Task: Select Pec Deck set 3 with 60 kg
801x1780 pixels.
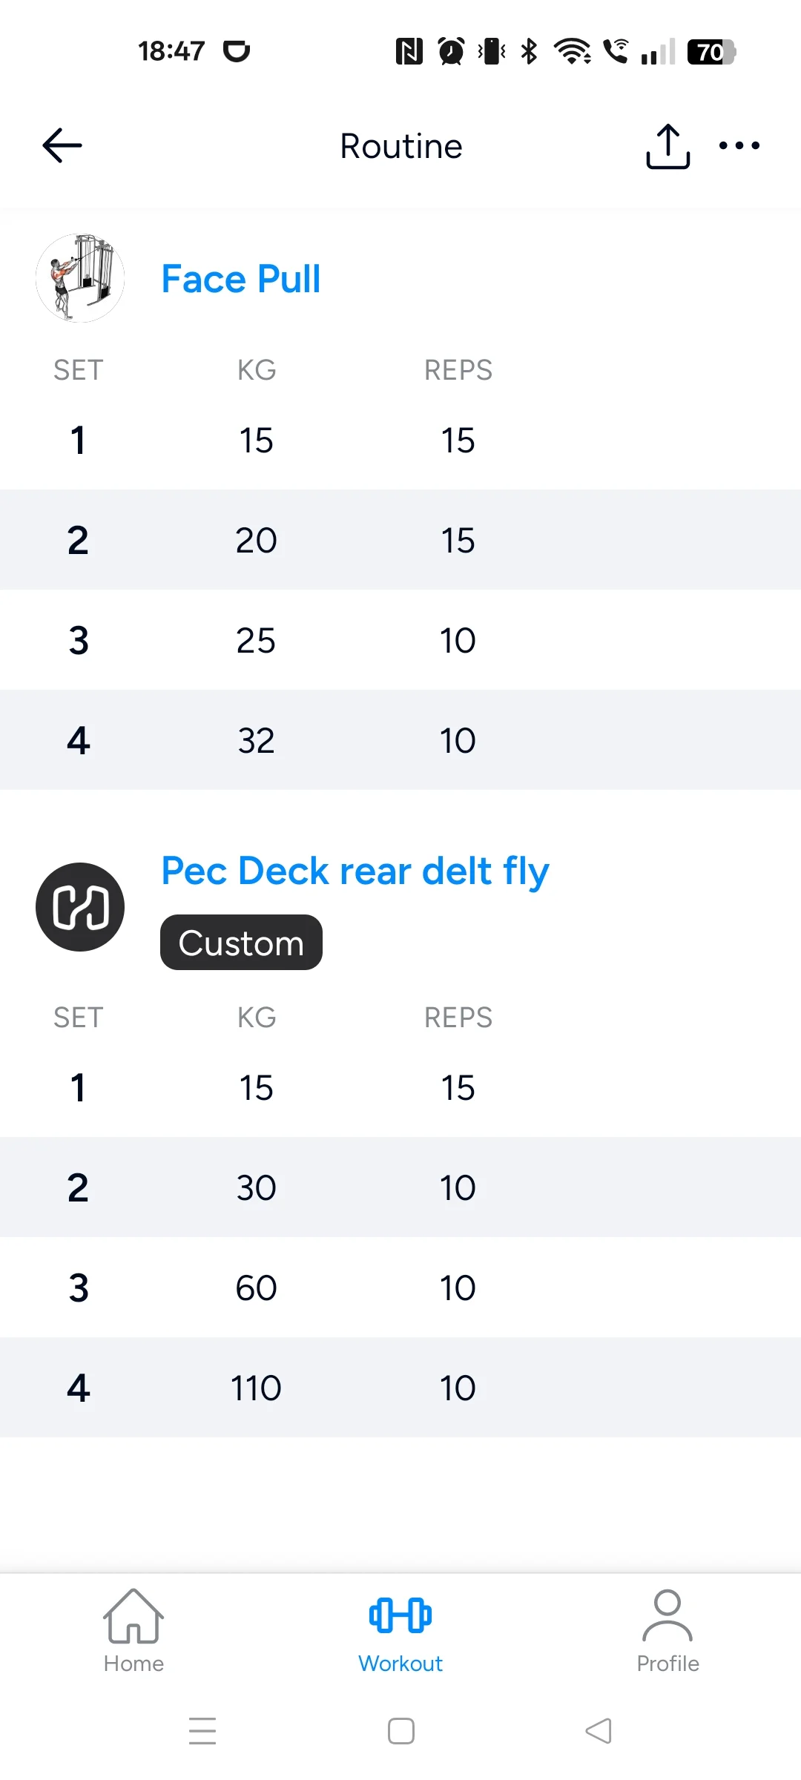Action: pyautogui.click(x=400, y=1288)
